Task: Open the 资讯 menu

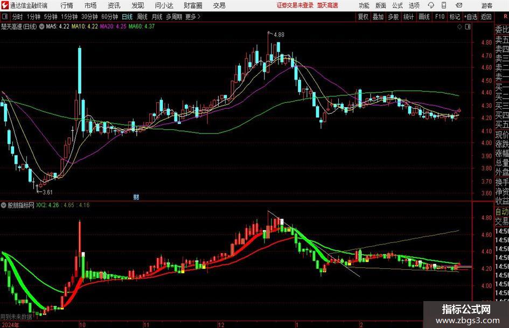Action: point(114,5)
